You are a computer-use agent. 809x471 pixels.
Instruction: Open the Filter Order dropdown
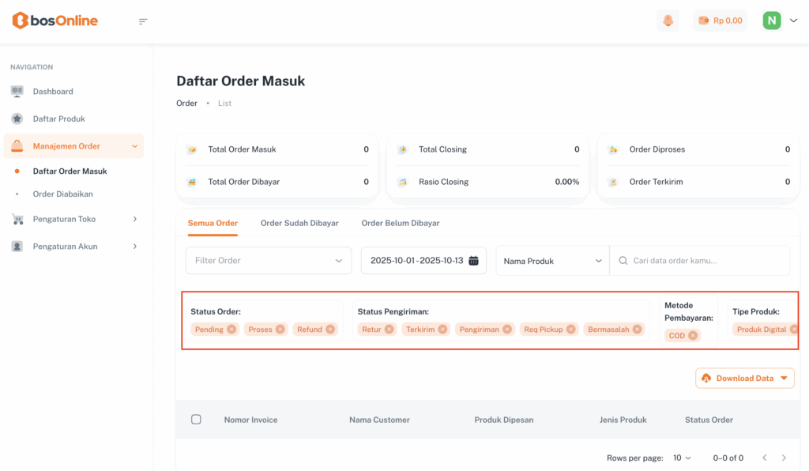click(x=269, y=261)
